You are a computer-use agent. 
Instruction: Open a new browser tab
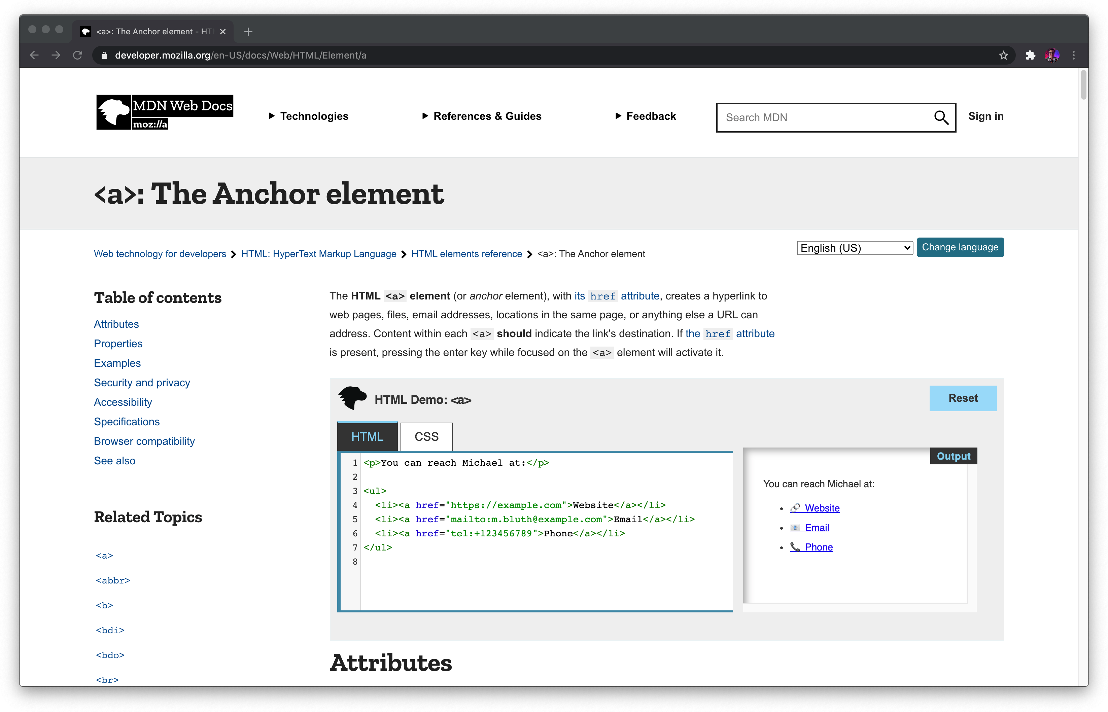point(248,31)
